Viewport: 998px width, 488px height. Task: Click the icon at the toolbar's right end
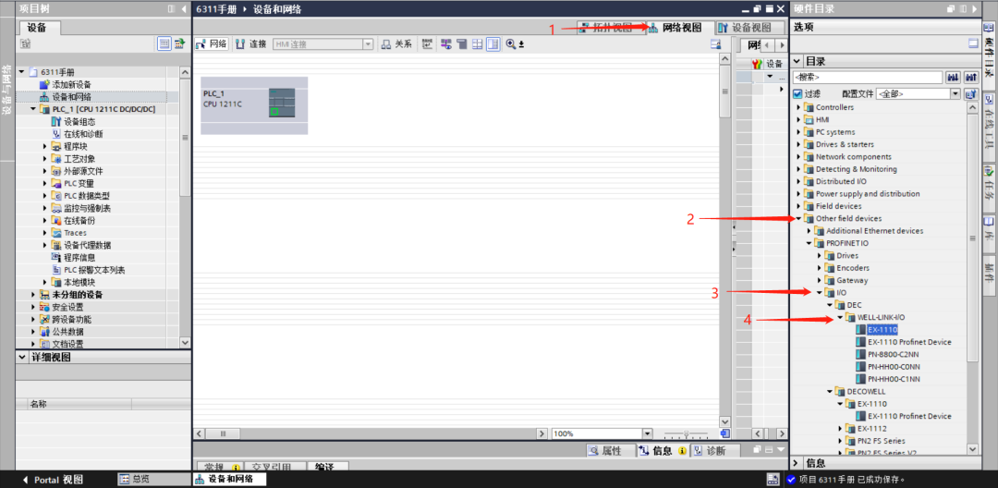tap(715, 43)
